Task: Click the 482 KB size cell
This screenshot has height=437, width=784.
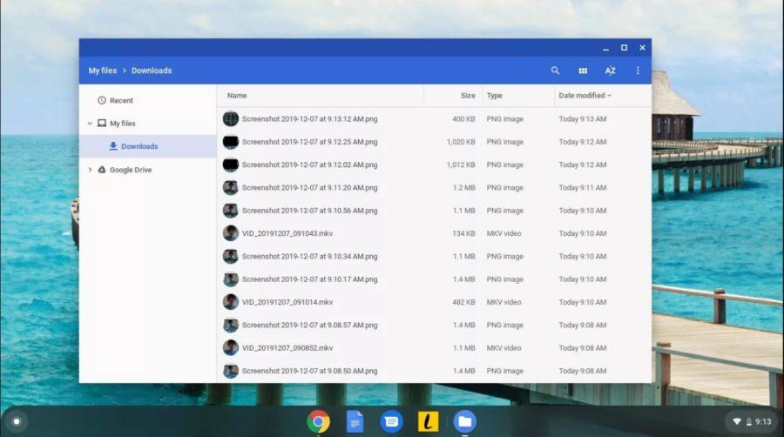Action: tap(463, 302)
